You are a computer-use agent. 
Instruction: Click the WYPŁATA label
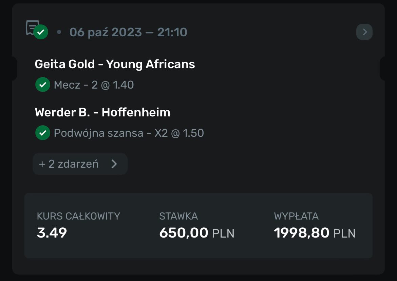tap(296, 216)
